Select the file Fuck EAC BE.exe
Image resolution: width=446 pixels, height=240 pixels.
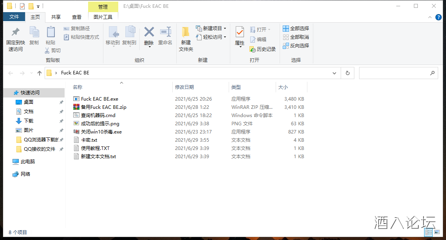tap(99, 99)
